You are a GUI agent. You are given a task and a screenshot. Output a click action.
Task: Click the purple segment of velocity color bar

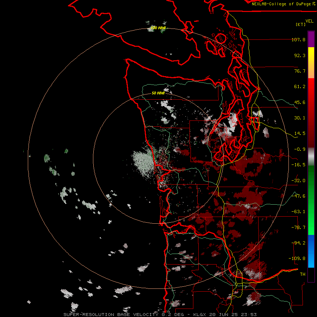click(x=311, y=39)
